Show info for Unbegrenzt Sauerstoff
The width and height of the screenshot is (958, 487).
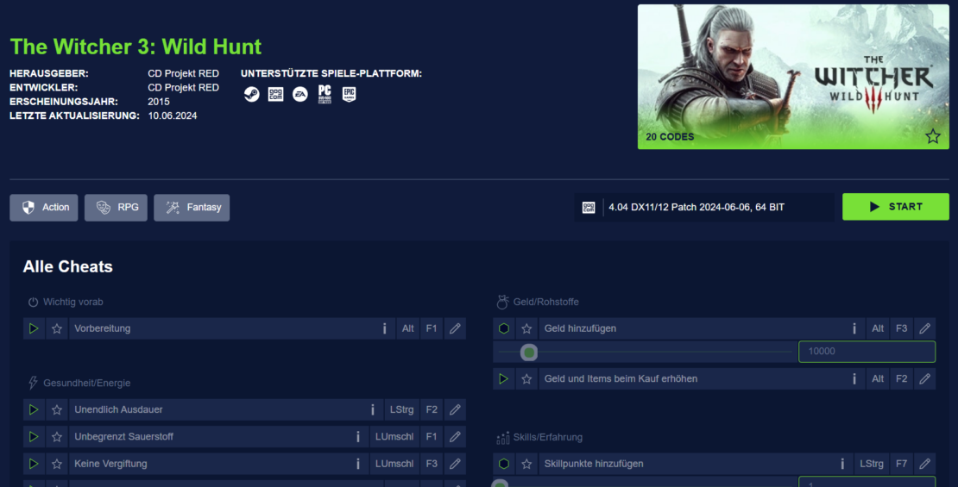pos(358,436)
